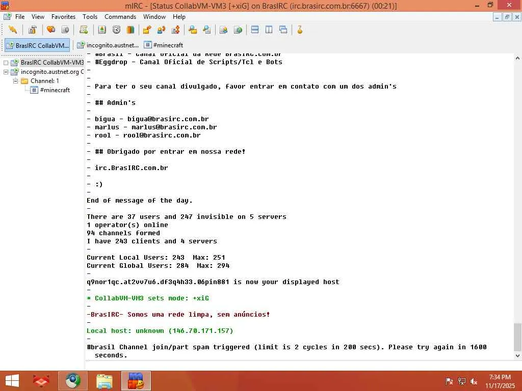Collapse the incognito.austnet.org tree node
This screenshot has width=522, height=391.
click(x=6, y=72)
